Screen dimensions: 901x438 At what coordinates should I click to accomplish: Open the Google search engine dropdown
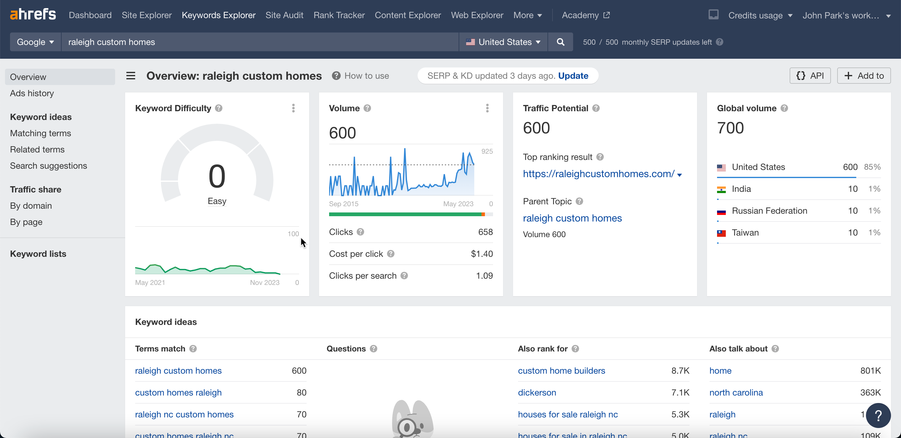pos(35,42)
